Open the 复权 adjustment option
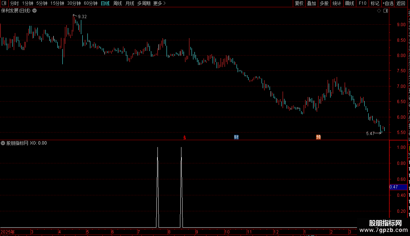The image size is (410, 236). coord(299,3)
